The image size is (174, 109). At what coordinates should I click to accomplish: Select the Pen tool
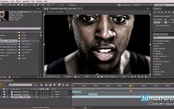(x=22, y=5)
